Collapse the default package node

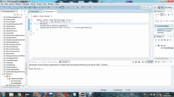pos(7,79)
